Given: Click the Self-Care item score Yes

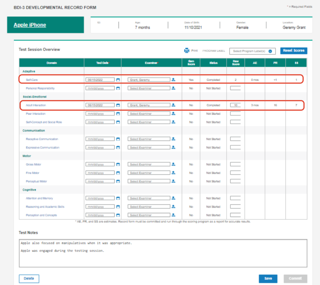Looking at the screenshot, I should pos(191,80).
